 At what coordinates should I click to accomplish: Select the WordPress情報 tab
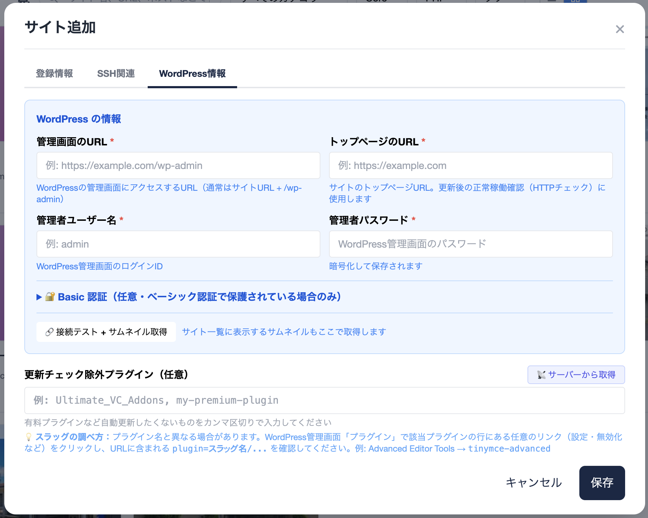click(x=192, y=74)
